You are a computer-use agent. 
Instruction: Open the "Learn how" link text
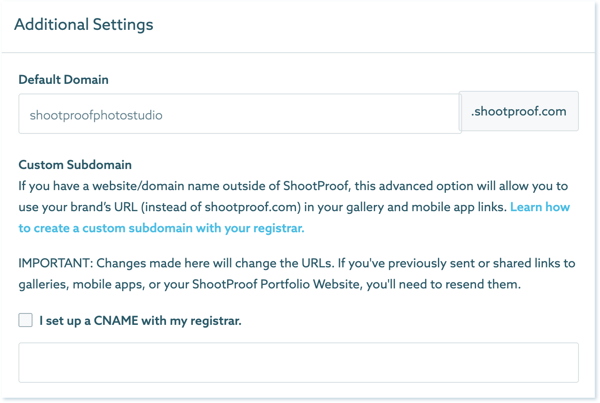pyautogui.click(x=540, y=207)
